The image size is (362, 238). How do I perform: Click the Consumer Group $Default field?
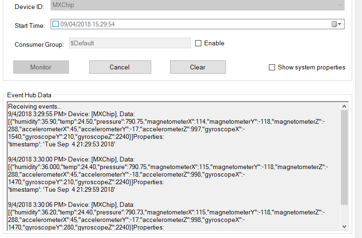click(130, 43)
